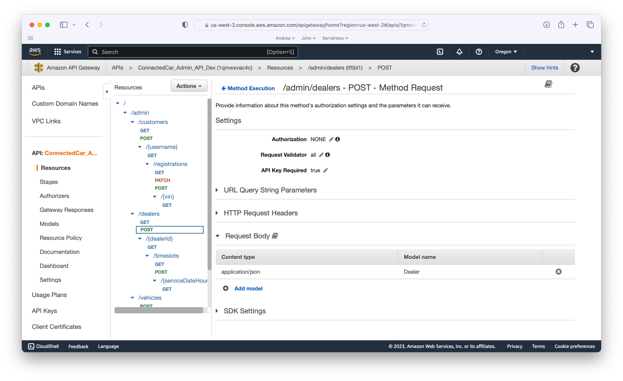Launch CloudShell from the top navigation icon

(440, 52)
